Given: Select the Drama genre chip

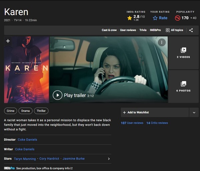Looking at the screenshot, I should click(26, 111).
